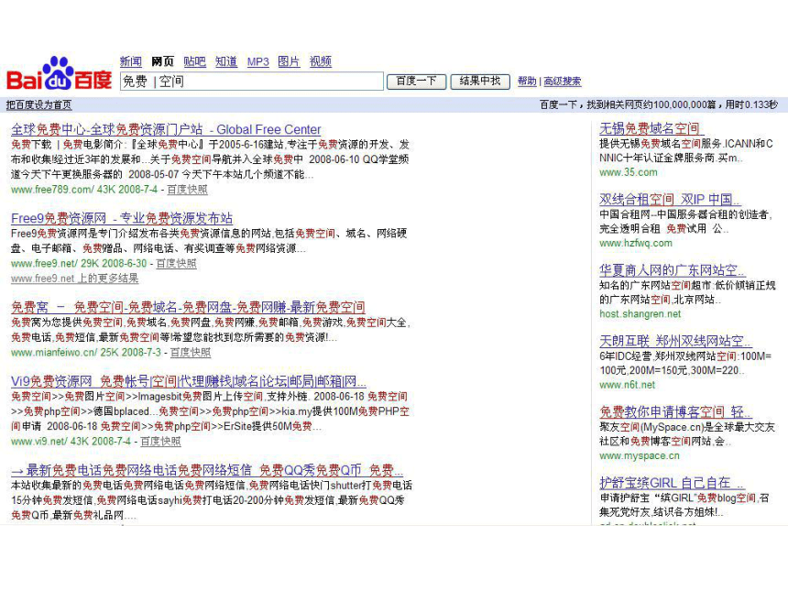Screen dimensions: 788x591
Task: Open result 最新免费电话免费网络电话 title
Action: click(x=207, y=470)
